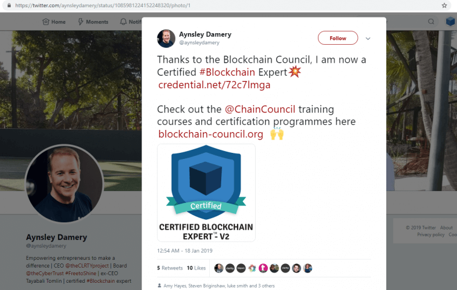Bookmark this page with the star icon
457x290 pixels.
444,5
